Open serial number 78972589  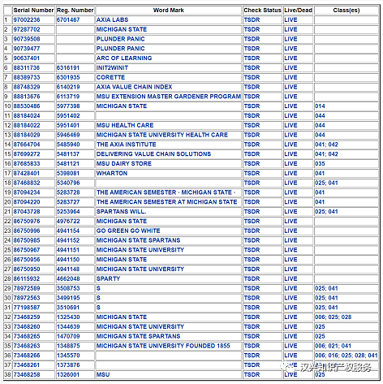[27, 288]
